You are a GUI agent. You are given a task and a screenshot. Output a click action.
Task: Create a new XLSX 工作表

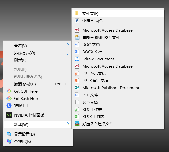click(93, 117)
